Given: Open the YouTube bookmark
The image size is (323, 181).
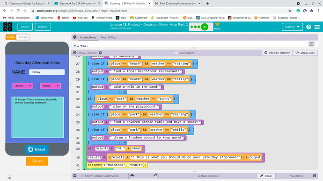Looking at the screenshot, I should [x=81, y=18].
